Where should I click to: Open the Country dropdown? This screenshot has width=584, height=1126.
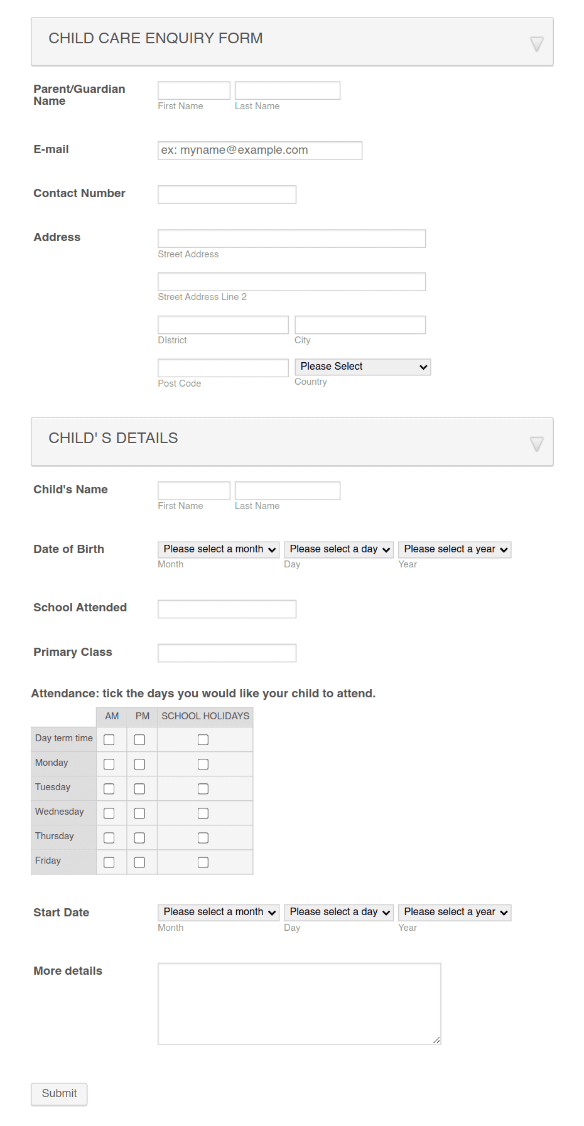pos(362,367)
